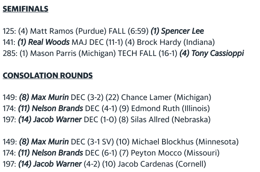The image size is (260, 172).
Task: Click FALL (6:59) result text
Action: click(128, 31)
